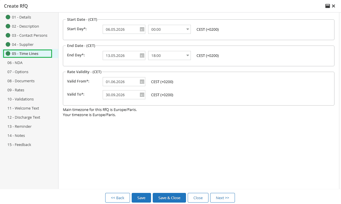Screen dimensions: 341x204
Task: Click the Close button at bottom
Action: point(198,198)
